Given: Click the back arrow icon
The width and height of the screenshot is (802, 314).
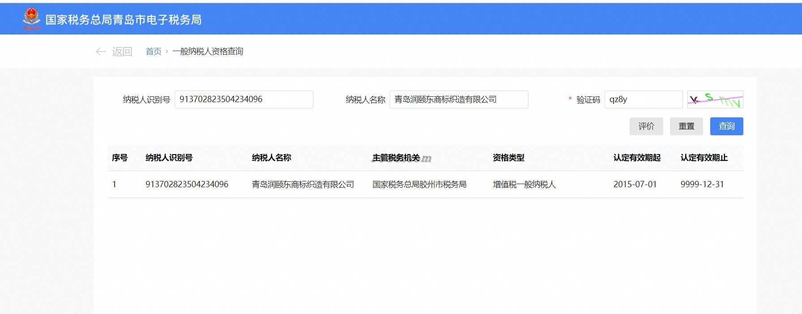Looking at the screenshot, I should point(101,52).
